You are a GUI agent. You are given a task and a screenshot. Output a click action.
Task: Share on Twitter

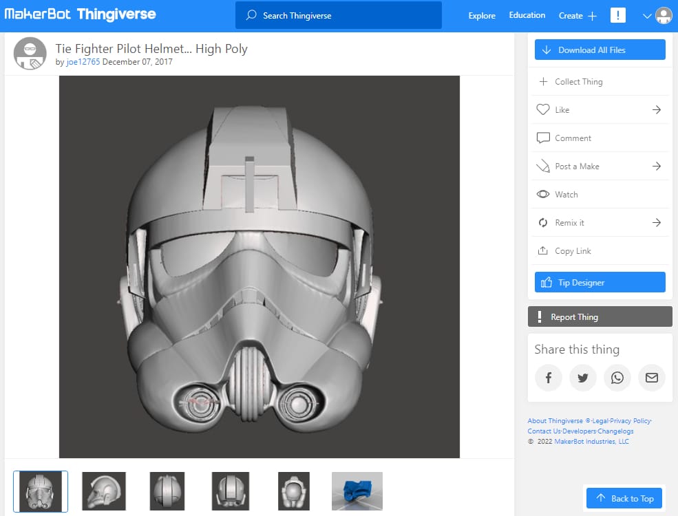coord(583,378)
